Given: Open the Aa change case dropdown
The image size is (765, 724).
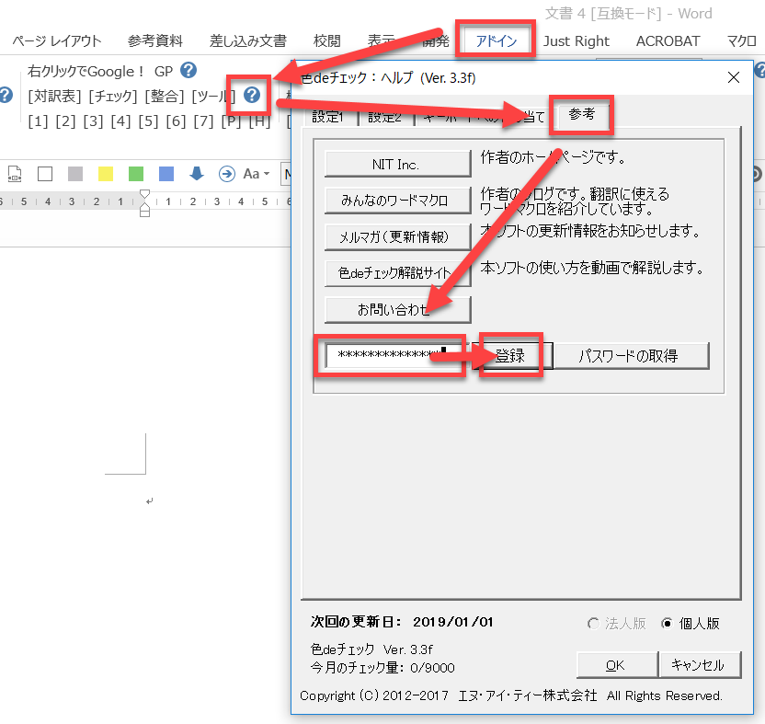Looking at the screenshot, I should (x=256, y=173).
